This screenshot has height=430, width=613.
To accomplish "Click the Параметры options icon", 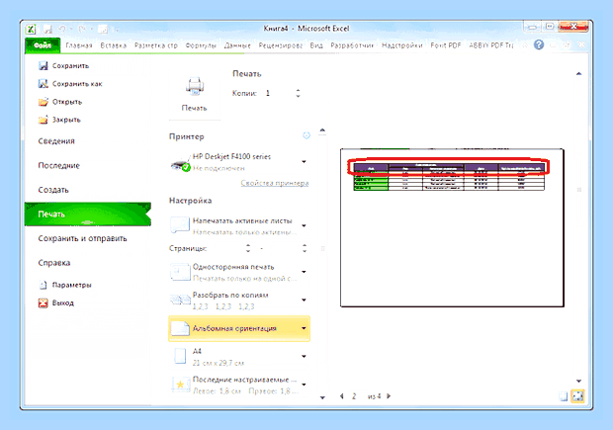I will (43, 285).
